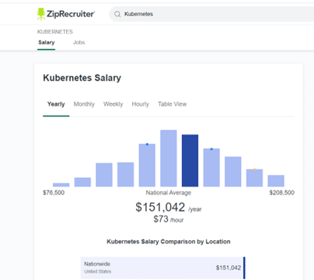Click the ZipRecruiter chair logo icon
The image size is (314, 280).
(41, 14)
